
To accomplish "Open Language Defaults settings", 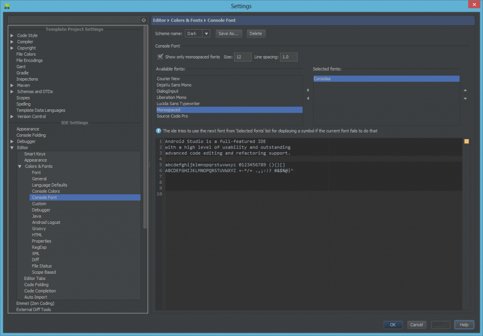I will coord(50,185).
